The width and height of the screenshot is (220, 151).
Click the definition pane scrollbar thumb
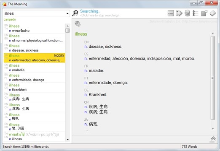[x=213, y=78]
